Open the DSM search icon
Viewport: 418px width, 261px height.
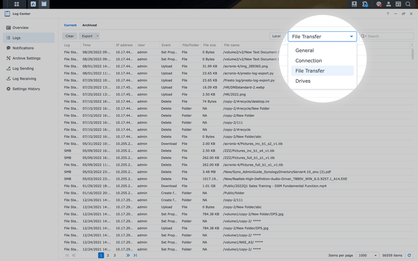tap(408, 4)
